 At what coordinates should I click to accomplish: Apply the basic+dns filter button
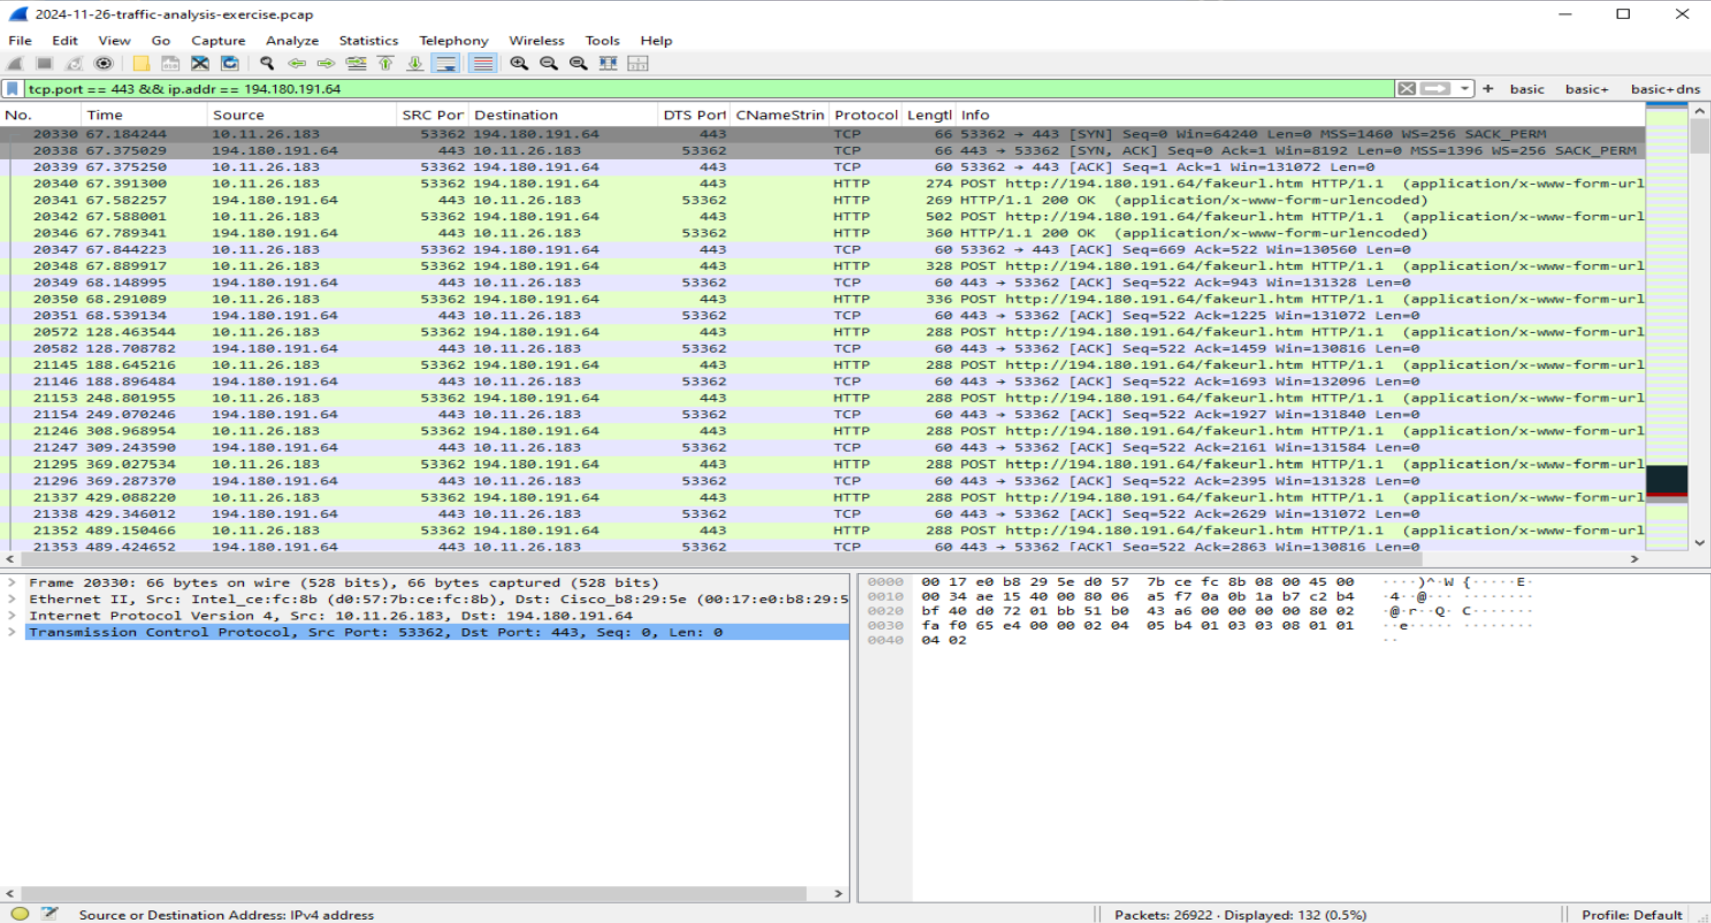click(1665, 89)
